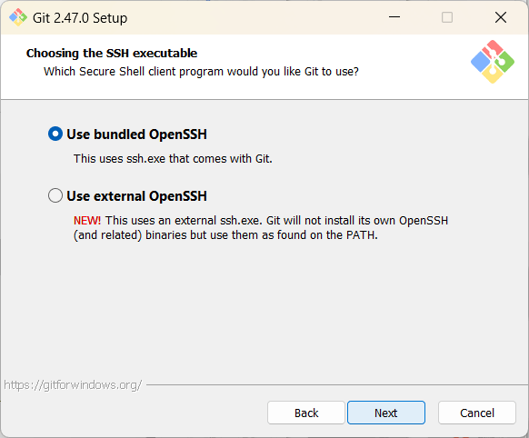Select the Use external OpenSSH radio button
529x438 pixels.
tap(55, 195)
